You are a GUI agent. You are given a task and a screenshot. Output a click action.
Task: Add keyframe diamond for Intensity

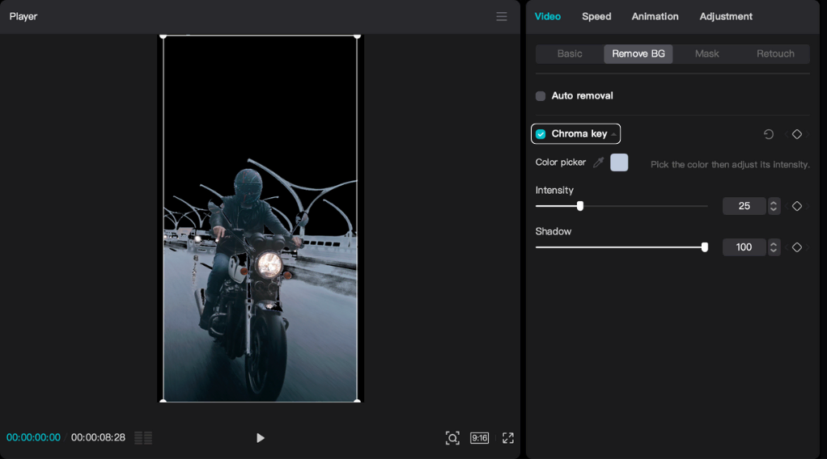tap(797, 206)
